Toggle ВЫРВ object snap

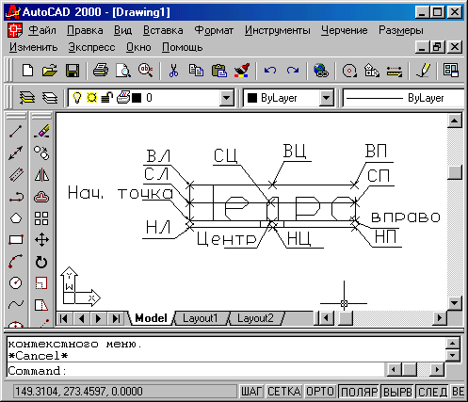397,392
